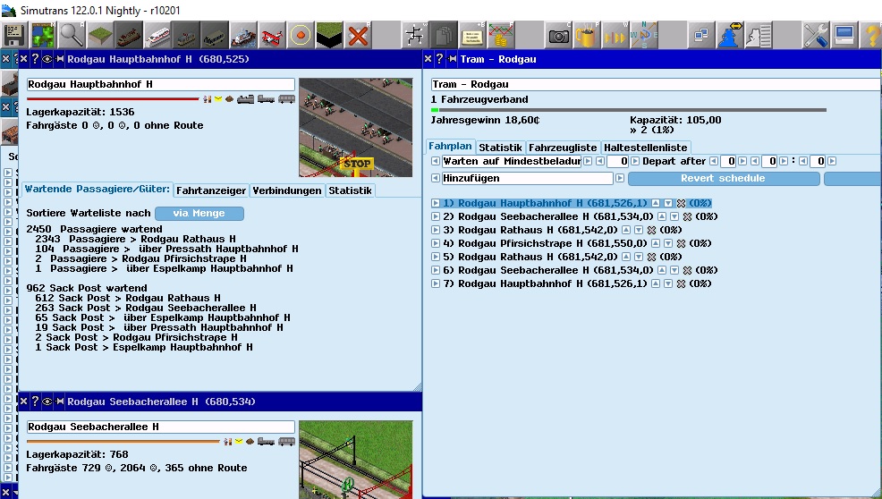The image size is (882, 499).
Task: Open the tram construction tools
Action: (x=186, y=36)
